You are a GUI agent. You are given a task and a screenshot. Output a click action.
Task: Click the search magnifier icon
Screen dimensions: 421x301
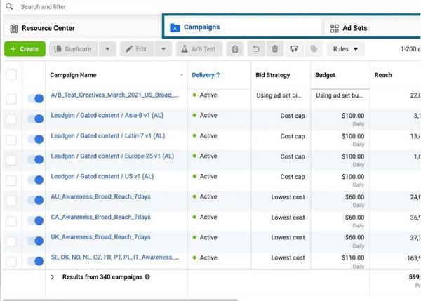11,6
